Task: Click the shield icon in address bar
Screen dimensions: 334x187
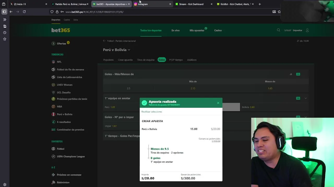Action: [52, 12]
